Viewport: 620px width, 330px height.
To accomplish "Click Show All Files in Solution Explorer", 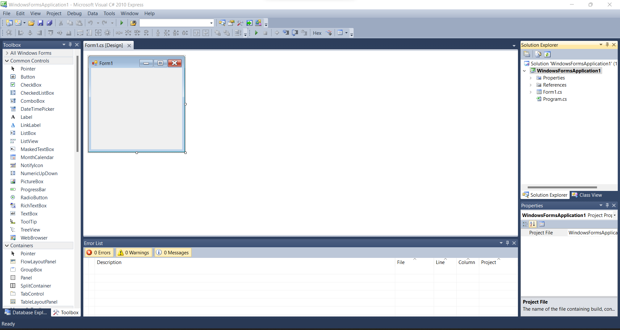I will [x=538, y=54].
